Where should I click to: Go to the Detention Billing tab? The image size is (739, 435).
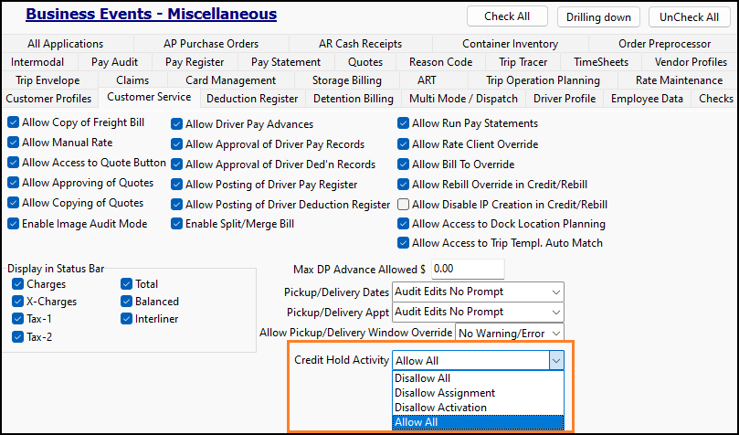coord(354,99)
